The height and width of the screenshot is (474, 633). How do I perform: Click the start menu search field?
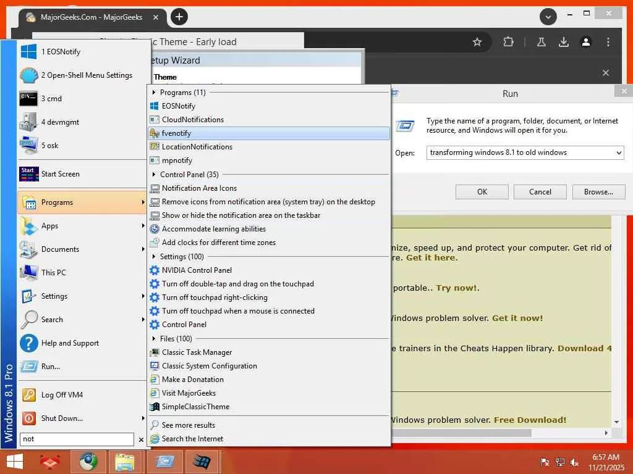77,439
